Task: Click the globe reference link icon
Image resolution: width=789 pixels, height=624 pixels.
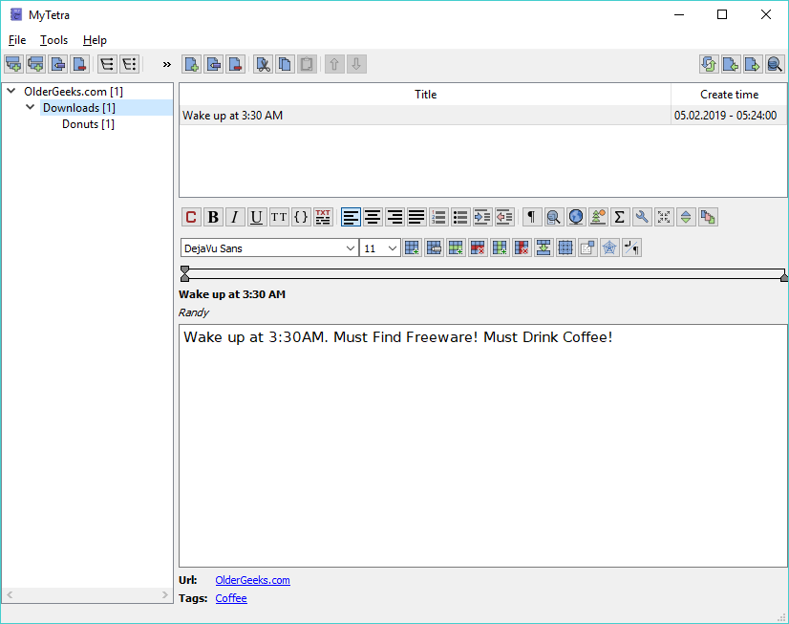Action: tap(576, 217)
